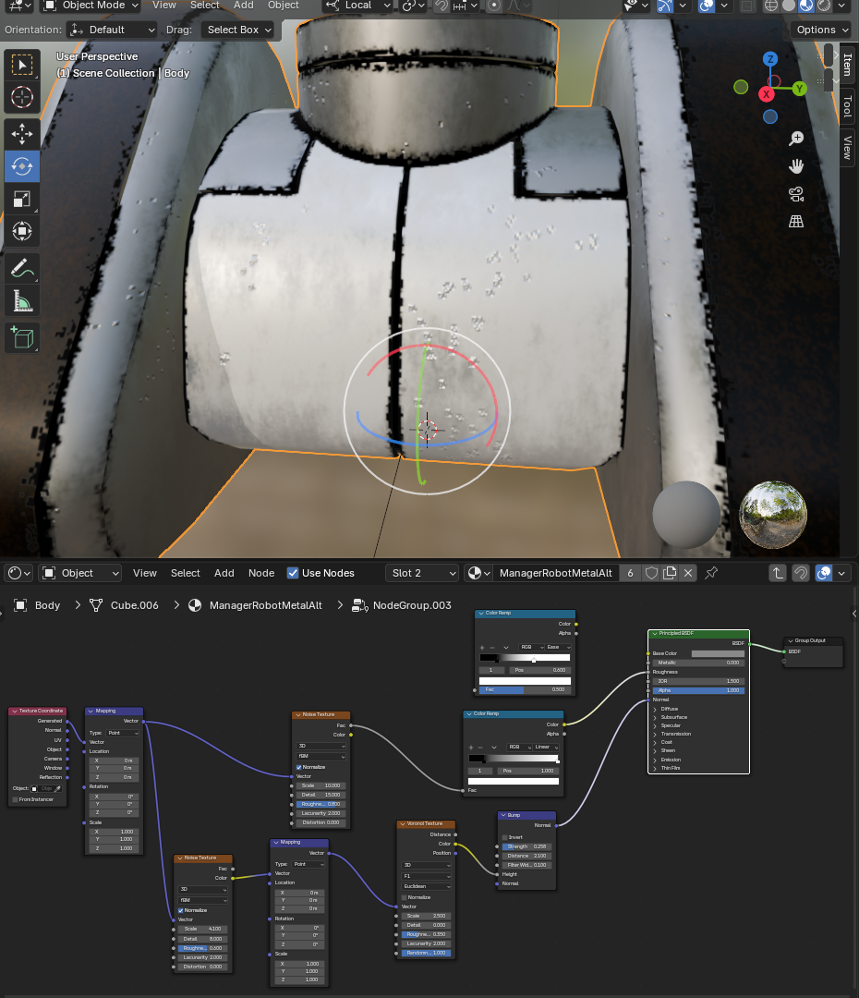
Task: Open the Slot 2 material slot dropdown
Action: (x=422, y=573)
